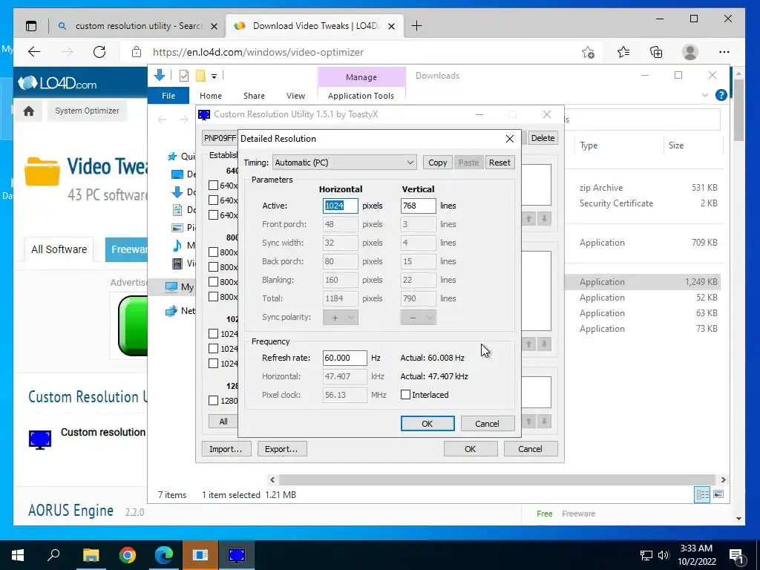This screenshot has width=760, height=570.
Task: Close the custom resolution utility search tab
Action: (x=214, y=26)
